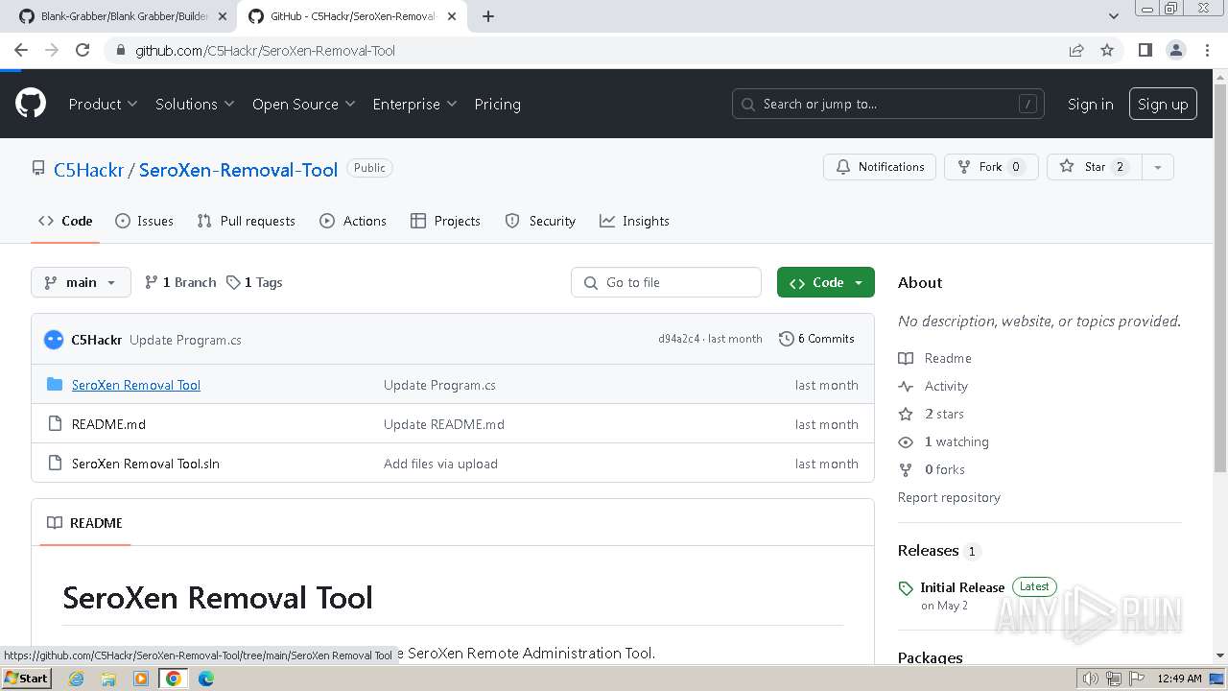The height and width of the screenshot is (691, 1228).
Task: Select the Code tab
Action: (65, 221)
